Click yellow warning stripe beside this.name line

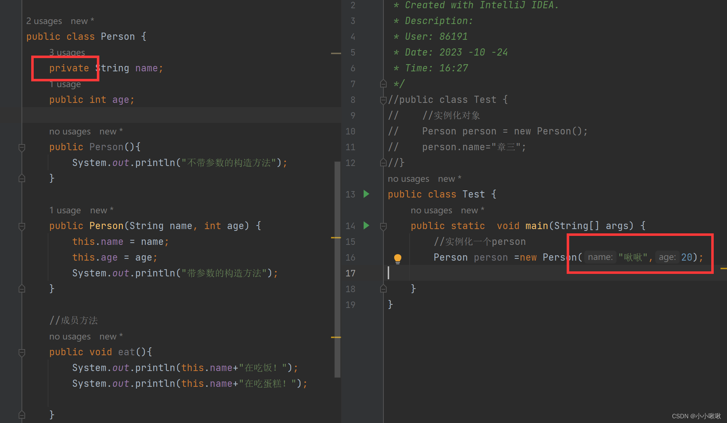336,238
